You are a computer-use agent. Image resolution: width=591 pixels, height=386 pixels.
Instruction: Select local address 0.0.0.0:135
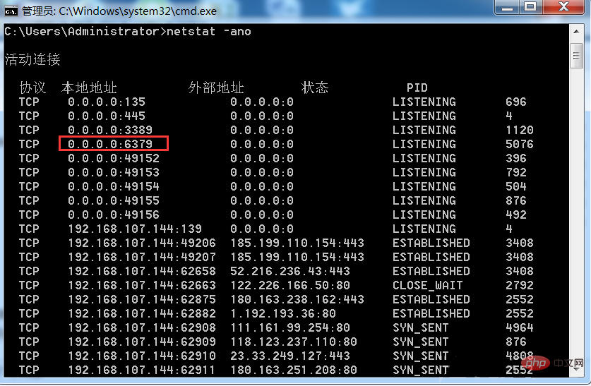(x=107, y=102)
